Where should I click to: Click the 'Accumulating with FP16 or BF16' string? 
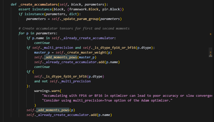126,96
